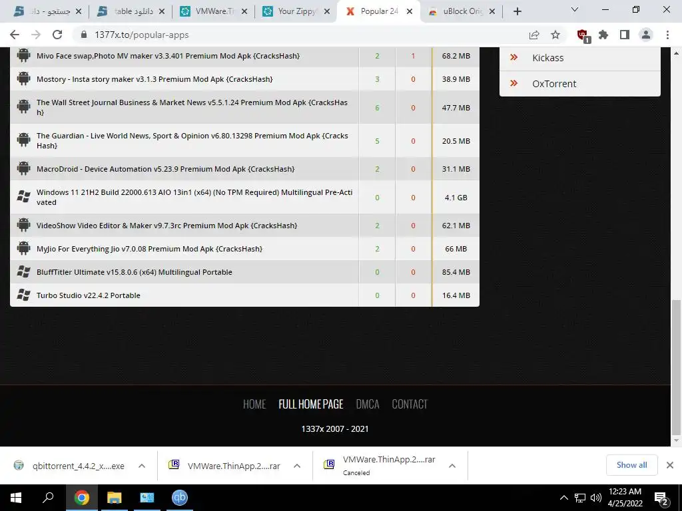This screenshot has height=511, width=682.
Task: Open the Windows Start menu
Action: coord(16,498)
